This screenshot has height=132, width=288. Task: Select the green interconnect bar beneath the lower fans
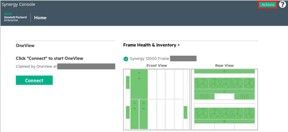tap(224, 121)
